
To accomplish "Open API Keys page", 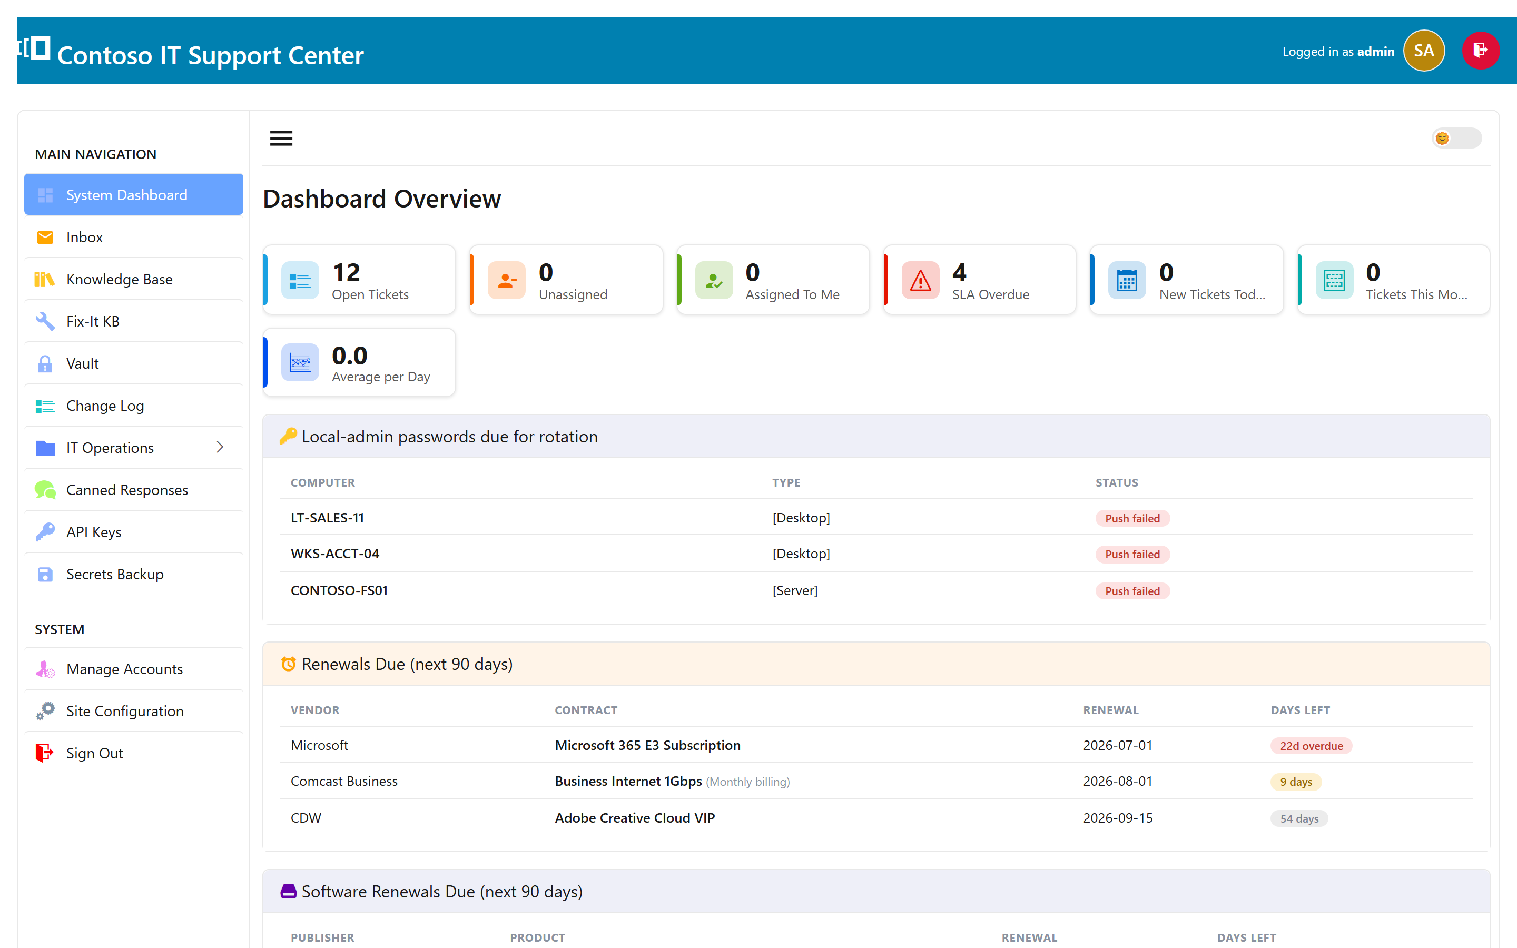I will click(x=133, y=532).
